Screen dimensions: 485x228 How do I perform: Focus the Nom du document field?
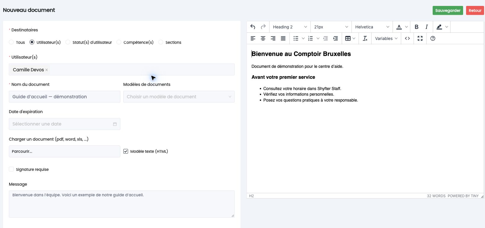tap(64, 97)
